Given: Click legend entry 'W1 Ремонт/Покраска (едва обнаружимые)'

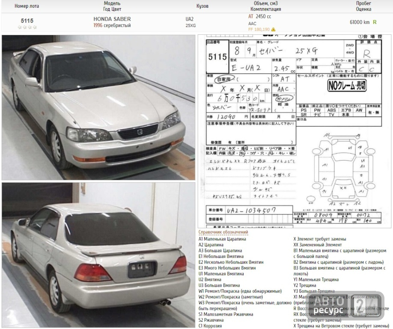Looking at the screenshot, I should [240, 291].
